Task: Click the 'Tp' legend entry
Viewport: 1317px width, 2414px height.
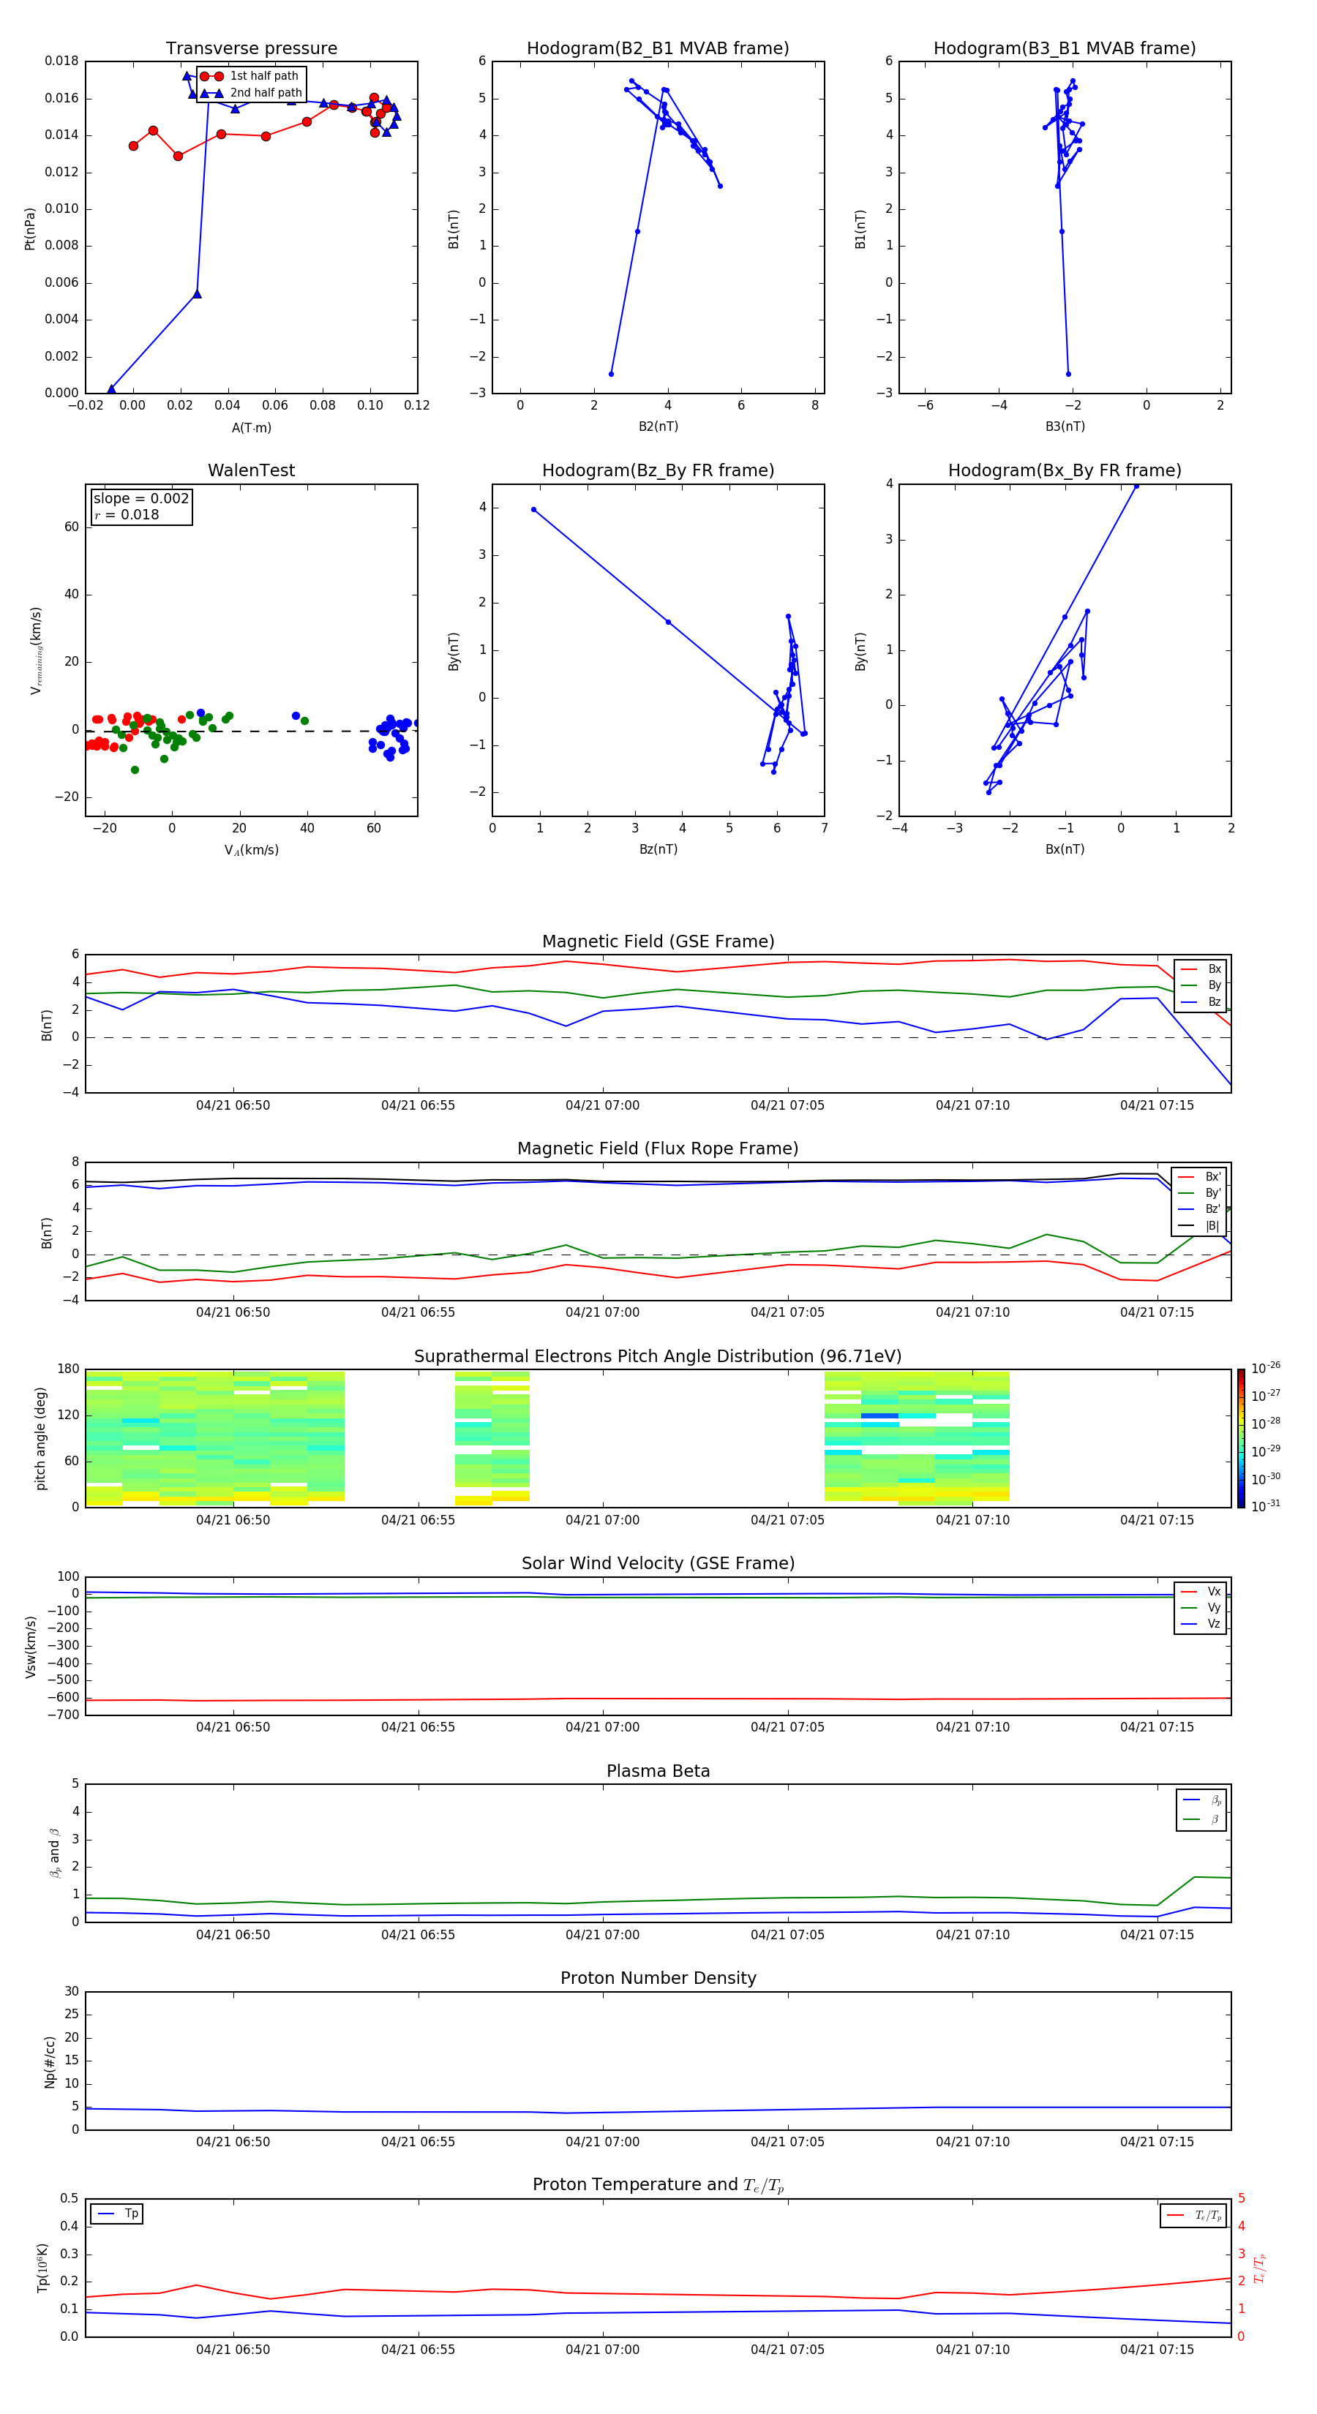Action: [117, 2214]
